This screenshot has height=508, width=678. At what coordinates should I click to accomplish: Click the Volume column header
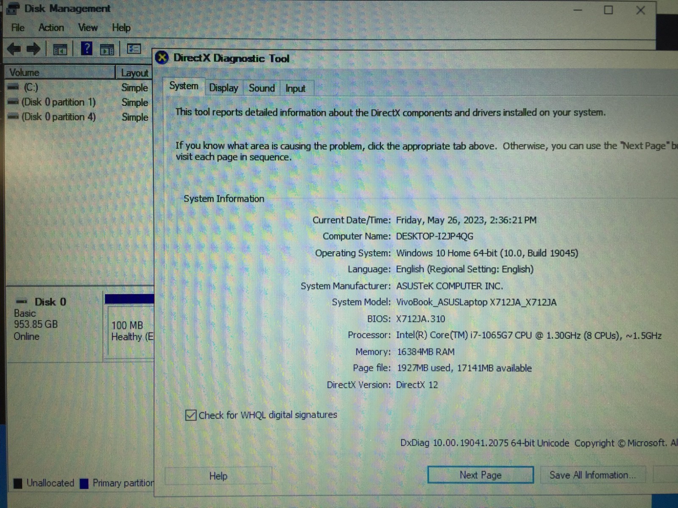pyautogui.click(x=60, y=72)
